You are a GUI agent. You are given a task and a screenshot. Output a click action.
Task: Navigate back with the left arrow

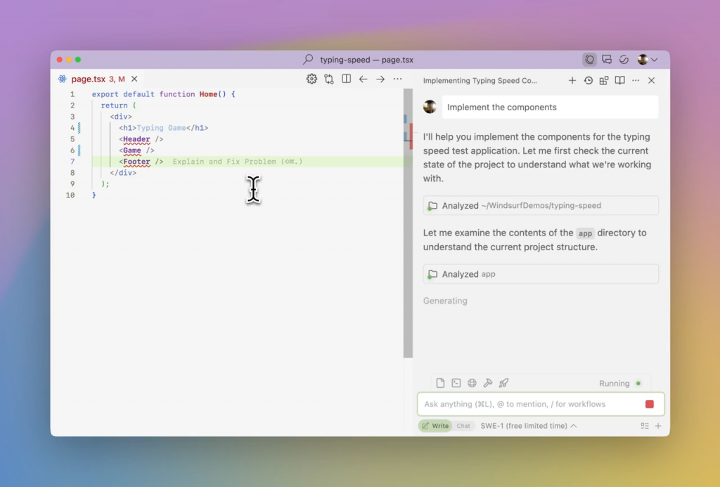364,79
